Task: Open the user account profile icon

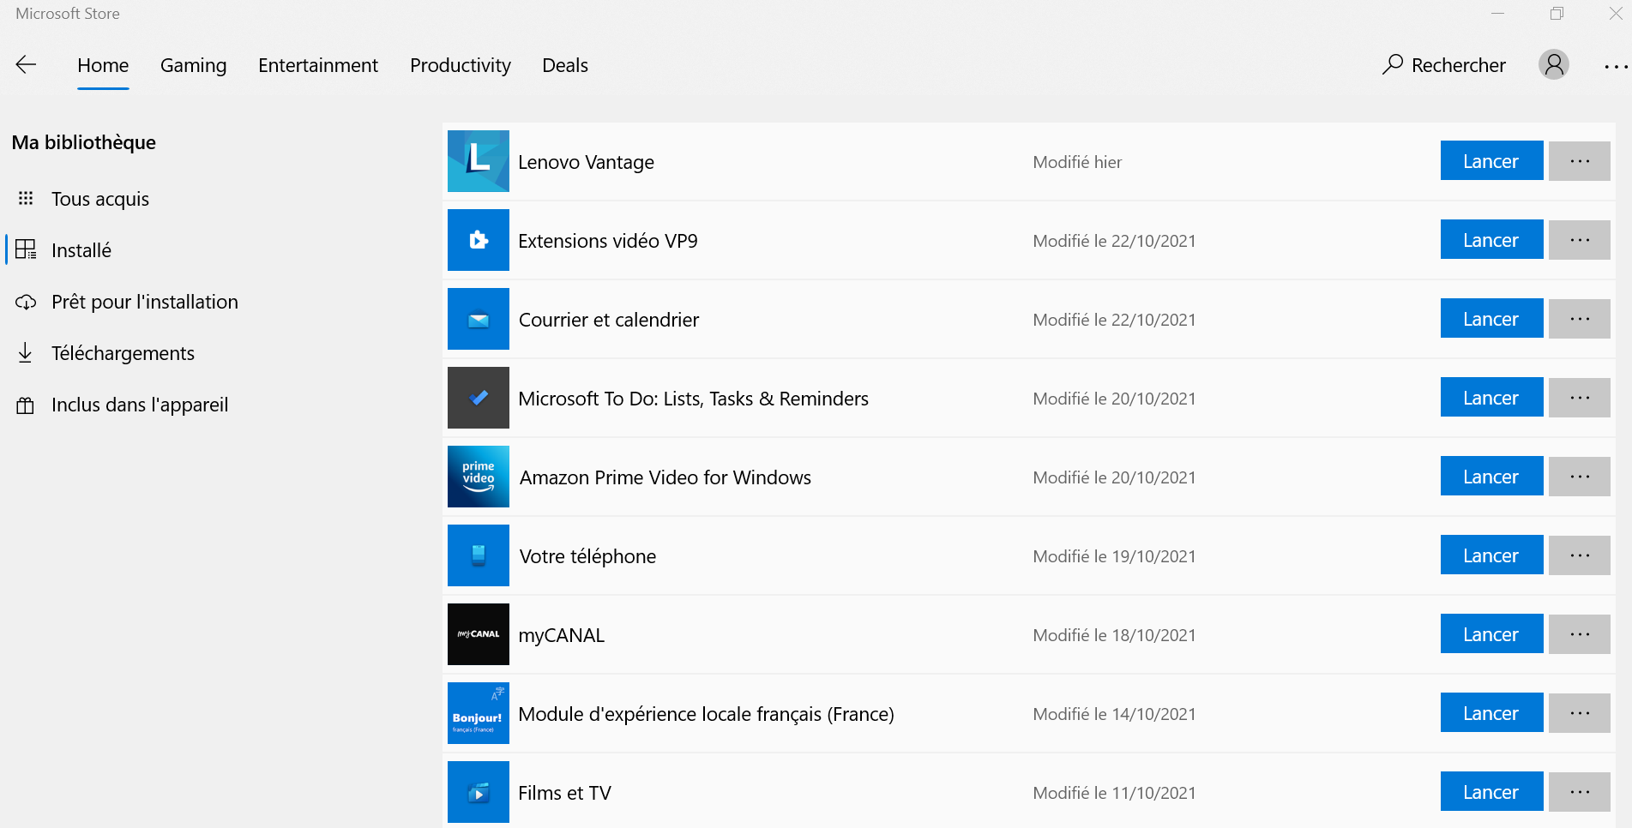Action: (x=1553, y=65)
